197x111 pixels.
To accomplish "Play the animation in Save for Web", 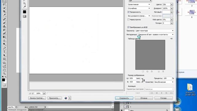I will [162, 93].
